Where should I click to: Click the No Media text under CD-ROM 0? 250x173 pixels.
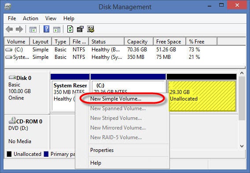[x=20, y=141]
